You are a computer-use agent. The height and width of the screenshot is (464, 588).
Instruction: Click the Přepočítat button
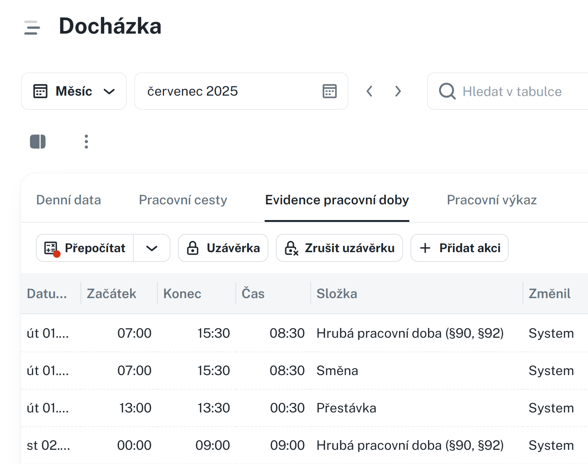point(85,248)
